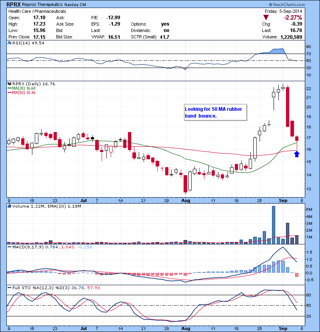
Task: Click the RPRX (Daily) price legend marker
Action: [9, 84]
